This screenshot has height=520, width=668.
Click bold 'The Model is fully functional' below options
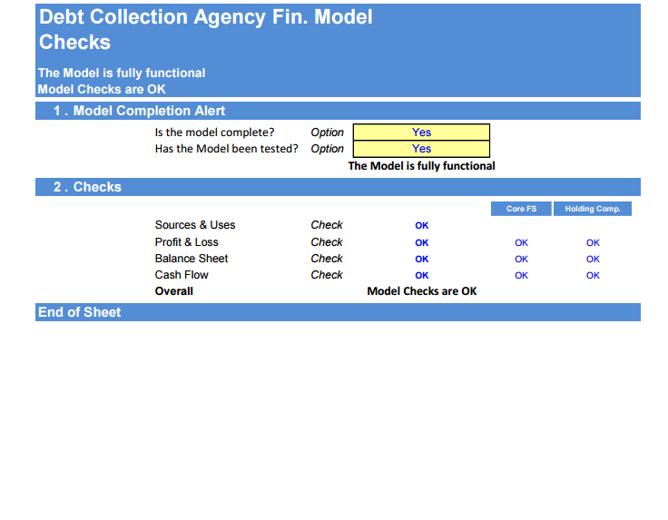pos(421,166)
